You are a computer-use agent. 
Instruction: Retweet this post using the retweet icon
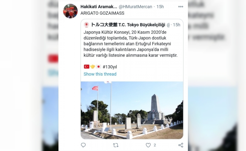[116, 145]
